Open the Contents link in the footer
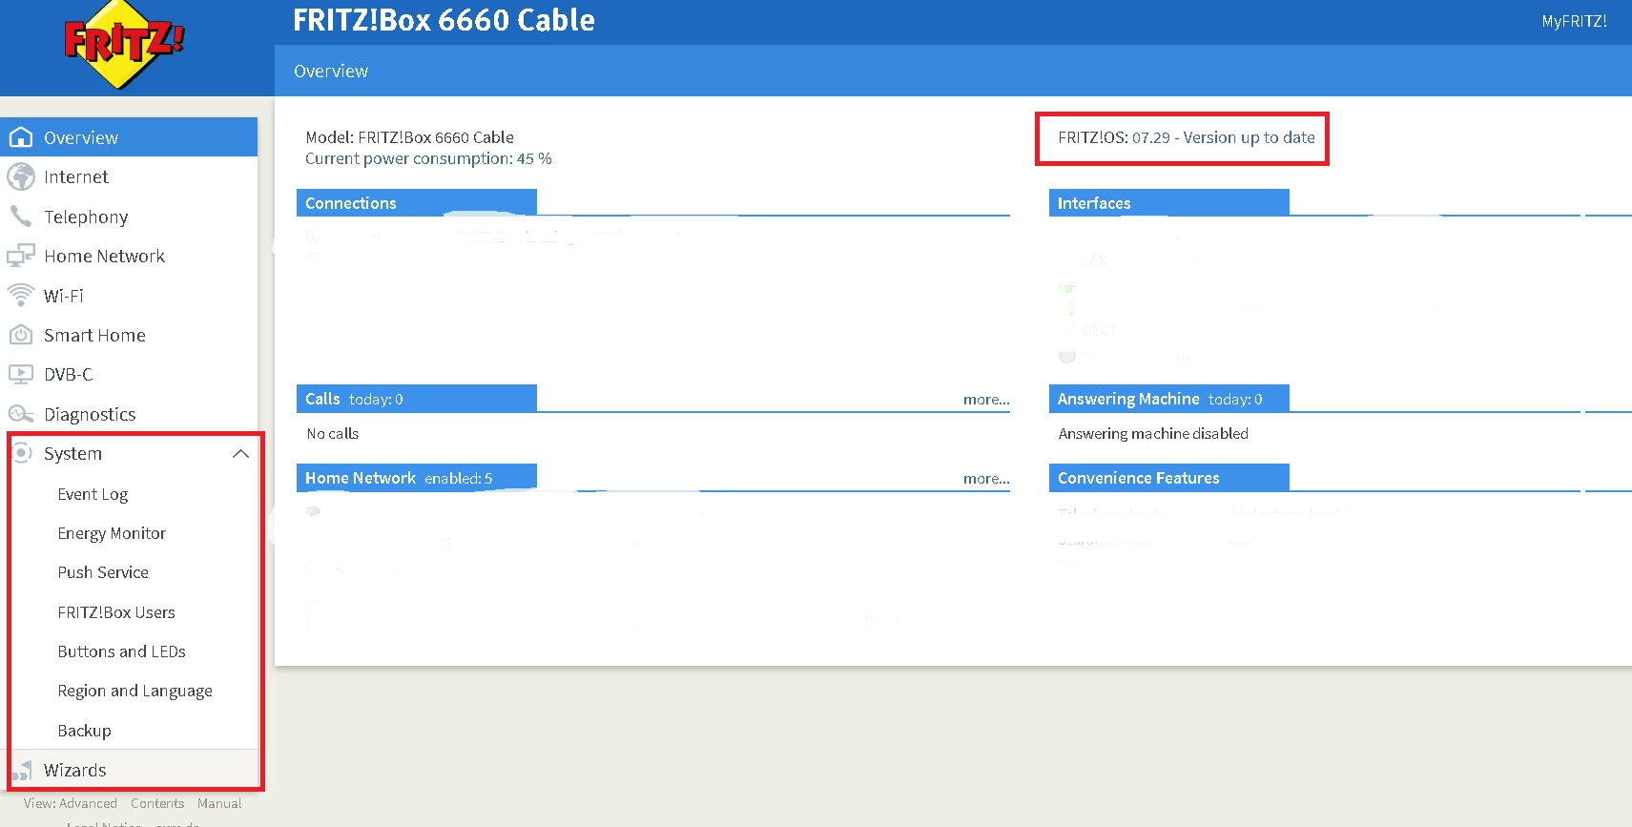This screenshot has height=827, width=1632. pos(157,803)
